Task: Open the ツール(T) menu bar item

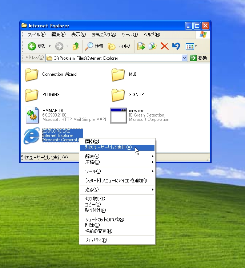Action: point(130,35)
